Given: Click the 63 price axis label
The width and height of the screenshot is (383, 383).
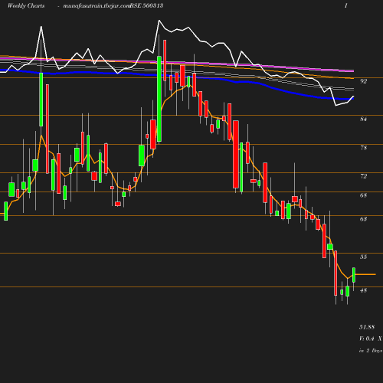Looking at the screenshot, I should [x=363, y=219].
